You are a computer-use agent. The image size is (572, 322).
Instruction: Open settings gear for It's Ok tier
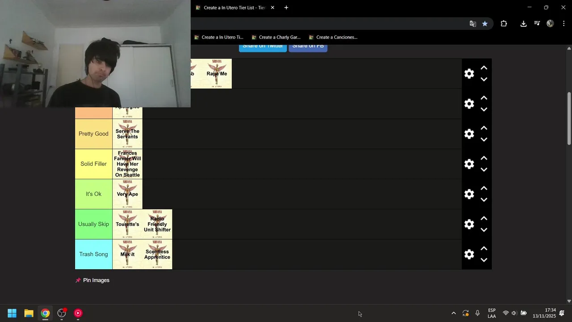(469, 194)
